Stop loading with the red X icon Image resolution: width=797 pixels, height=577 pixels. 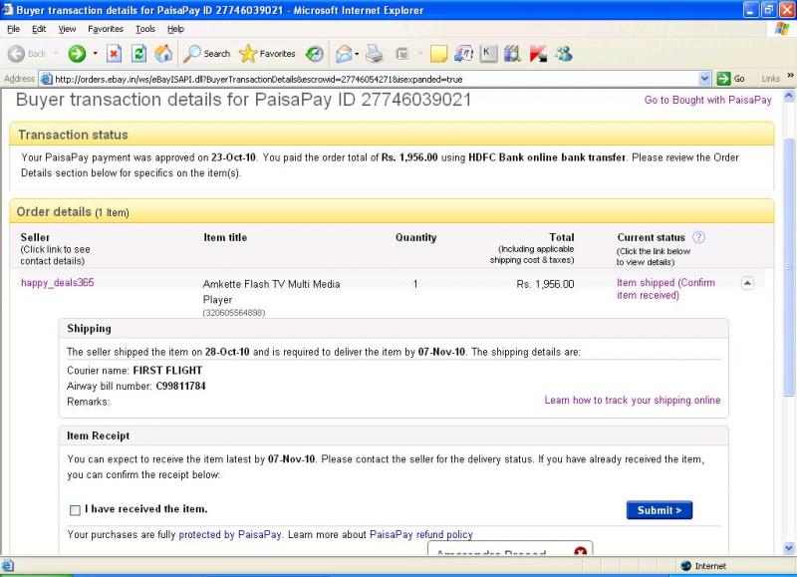(114, 54)
